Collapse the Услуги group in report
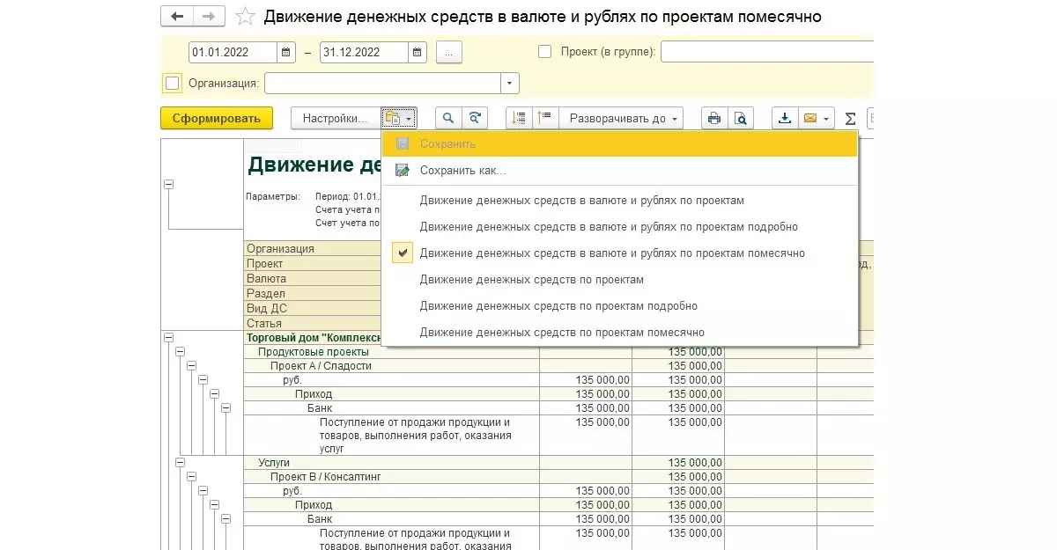The image size is (1057, 550). pyautogui.click(x=180, y=462)
